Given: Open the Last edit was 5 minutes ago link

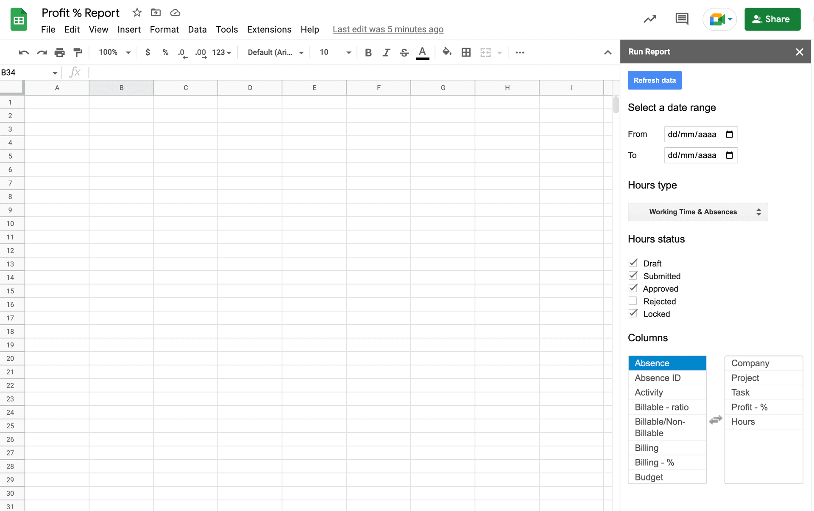Looking at the screenshot, I should 388,29.
